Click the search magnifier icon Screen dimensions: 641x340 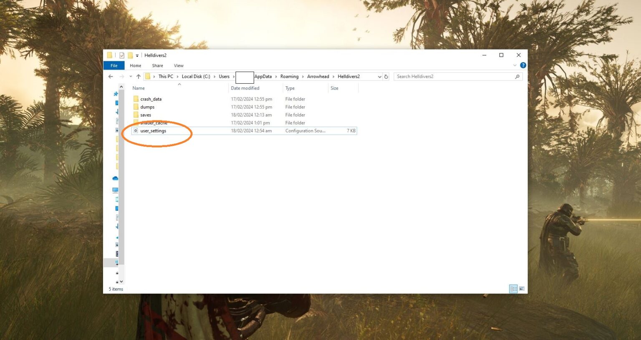coord(517,77)
